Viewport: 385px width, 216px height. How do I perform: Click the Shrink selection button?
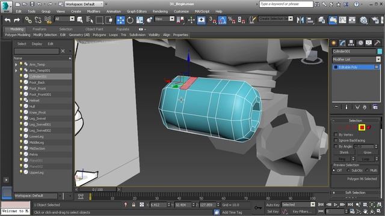coord(343,152)
